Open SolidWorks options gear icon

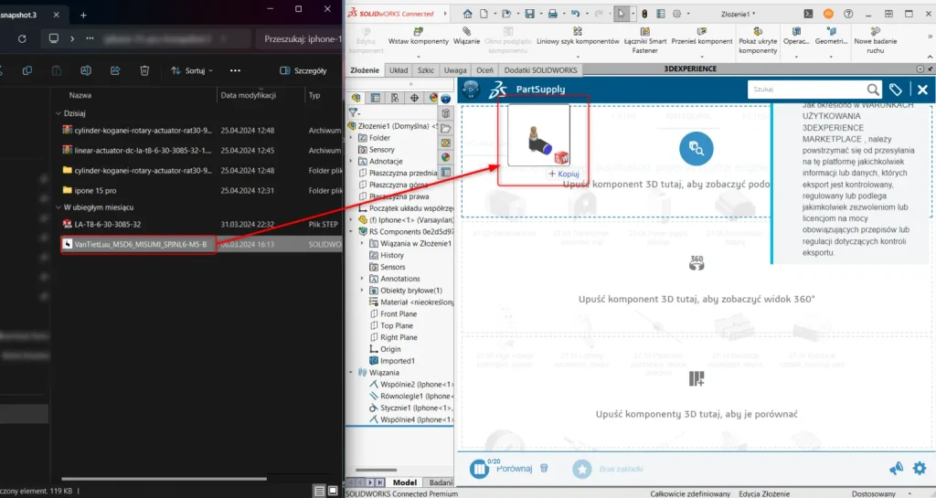(x=677, y=14)
